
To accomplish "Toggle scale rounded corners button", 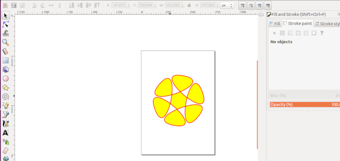I will tap(251, 6).
